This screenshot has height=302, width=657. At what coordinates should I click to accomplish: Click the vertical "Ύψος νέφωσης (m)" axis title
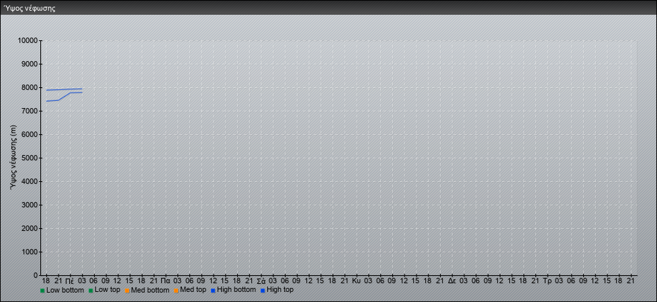point(13,158)
